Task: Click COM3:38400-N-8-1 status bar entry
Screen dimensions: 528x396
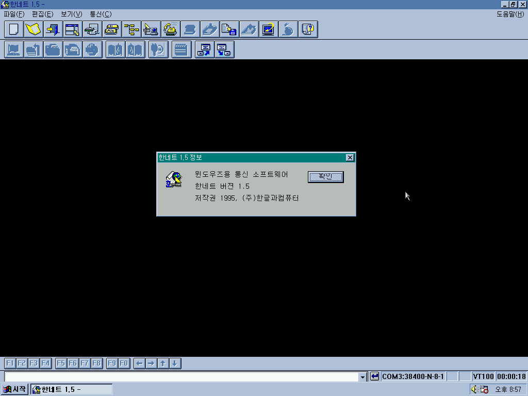Action: [413, 376]
